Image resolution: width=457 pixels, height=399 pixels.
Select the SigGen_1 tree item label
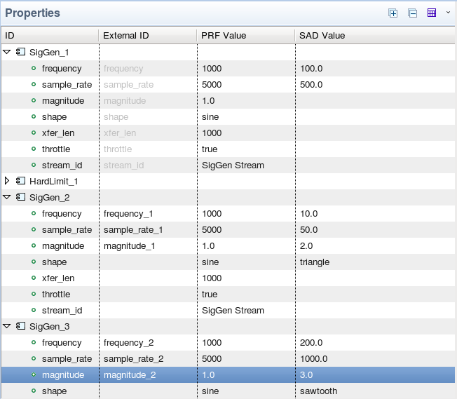pyautogui.click(x=49, y=52)
